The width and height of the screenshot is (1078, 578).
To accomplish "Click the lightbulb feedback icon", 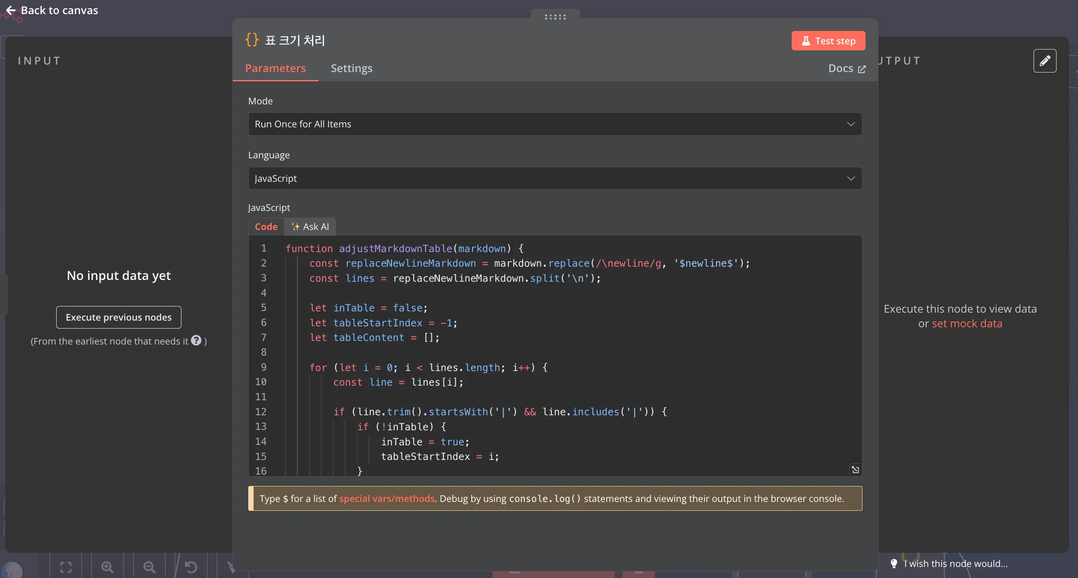I will [x=894, y=563].
